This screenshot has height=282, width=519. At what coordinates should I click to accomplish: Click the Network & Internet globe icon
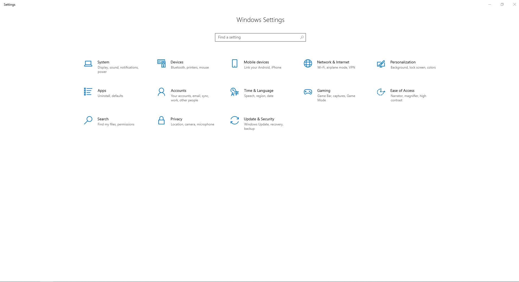pos(308,63)
